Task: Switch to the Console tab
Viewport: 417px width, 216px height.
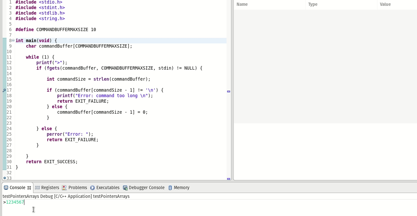Action: pos(18,188)
